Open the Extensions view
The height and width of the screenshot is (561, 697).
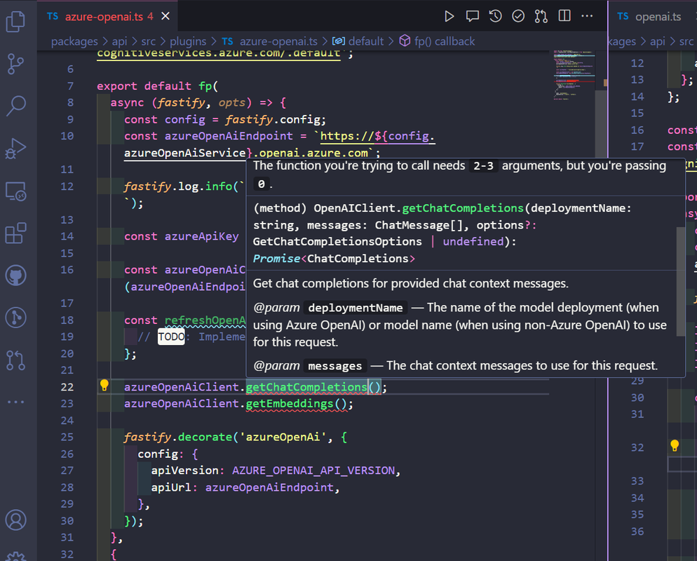click(15, 233)
